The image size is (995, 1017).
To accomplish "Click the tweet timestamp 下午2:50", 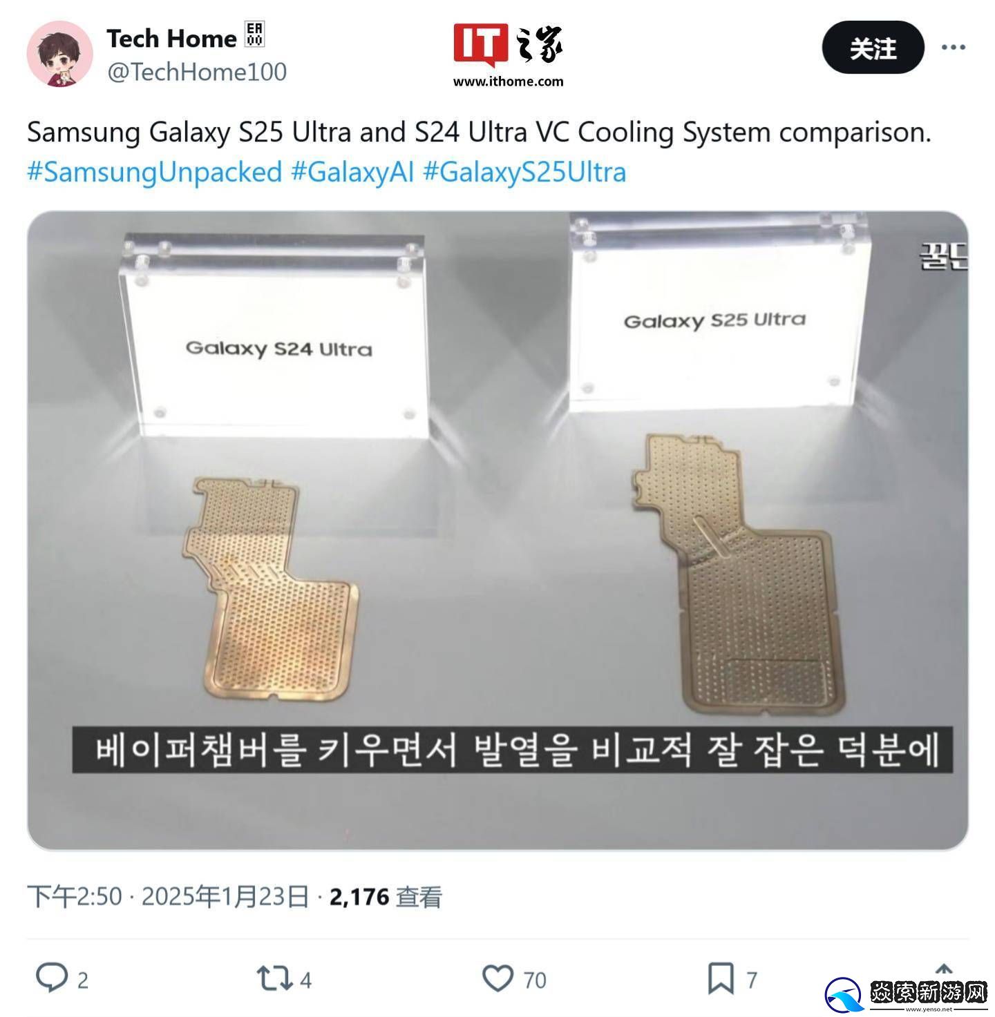I will [75, 896].
